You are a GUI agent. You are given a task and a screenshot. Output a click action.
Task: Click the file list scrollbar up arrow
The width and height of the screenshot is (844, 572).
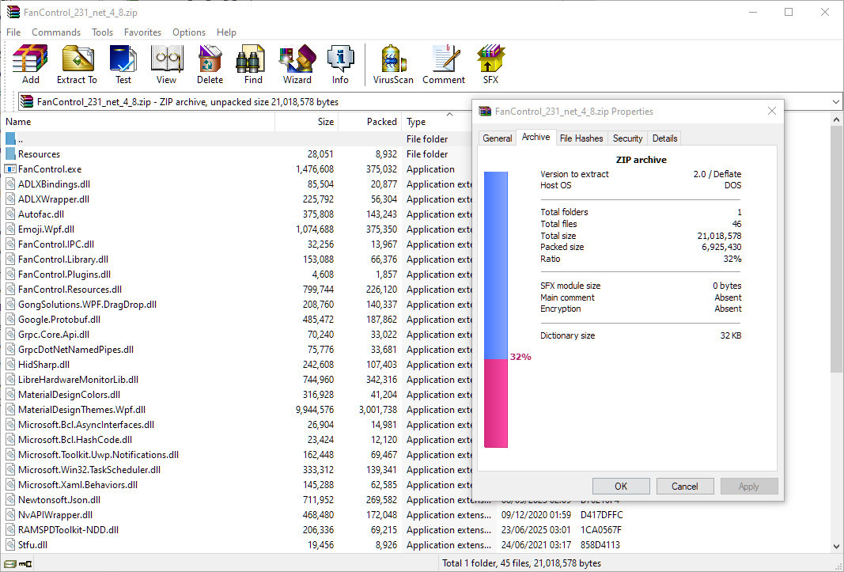836,119
